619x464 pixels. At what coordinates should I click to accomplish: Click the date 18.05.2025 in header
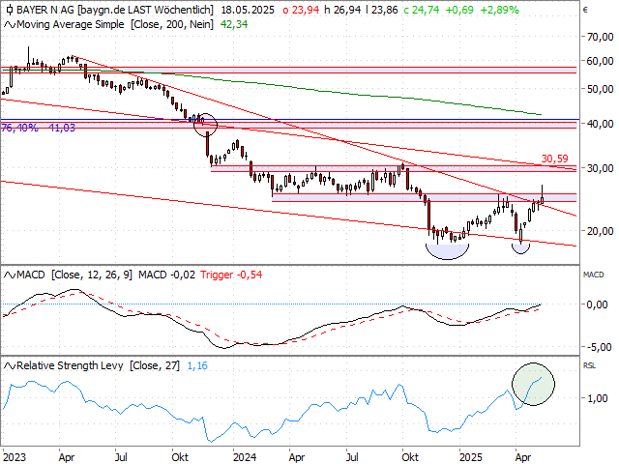tap(248, 10)
